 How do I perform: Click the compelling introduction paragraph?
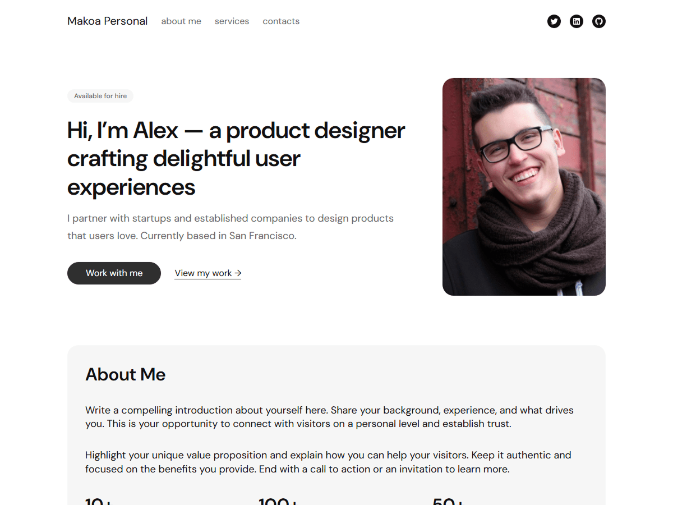click(329, 417)
